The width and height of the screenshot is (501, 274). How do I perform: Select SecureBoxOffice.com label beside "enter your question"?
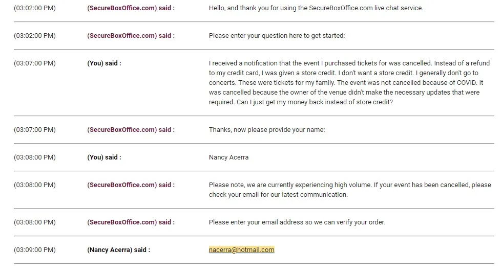click(131, 36)
